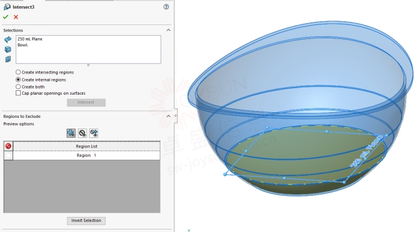Click the Intersect button
Viewport: 420px width, 232px height.
pyautogui.click(x=86, y=102)
